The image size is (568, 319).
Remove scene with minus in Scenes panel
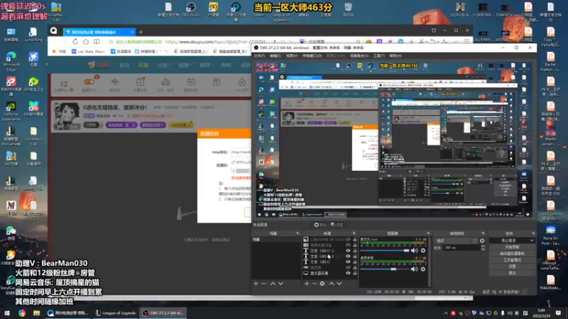coord(263,284)
